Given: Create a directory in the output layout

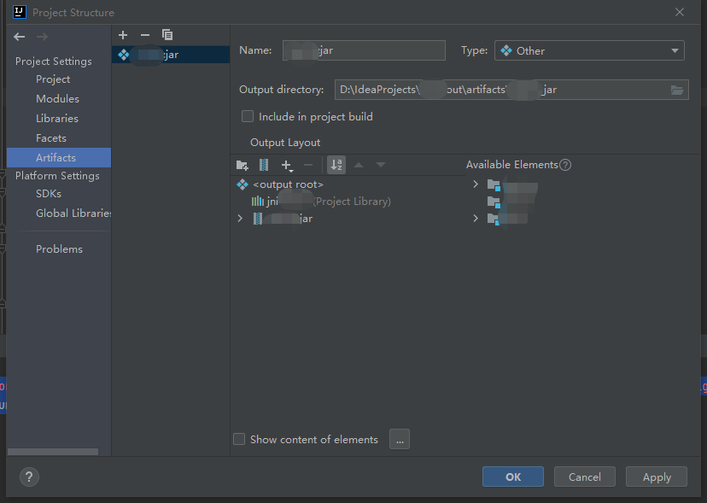Looking at the screenshot, I should tap(241, 165).
